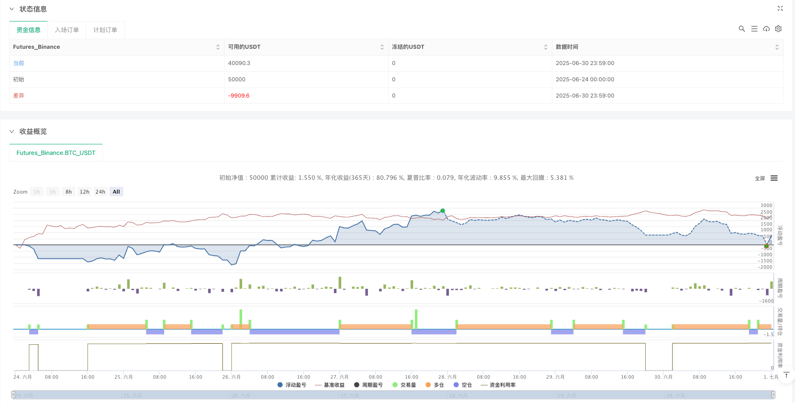
Task: Switch to the 入场订单 tab
Action: [x=67, y=30]
